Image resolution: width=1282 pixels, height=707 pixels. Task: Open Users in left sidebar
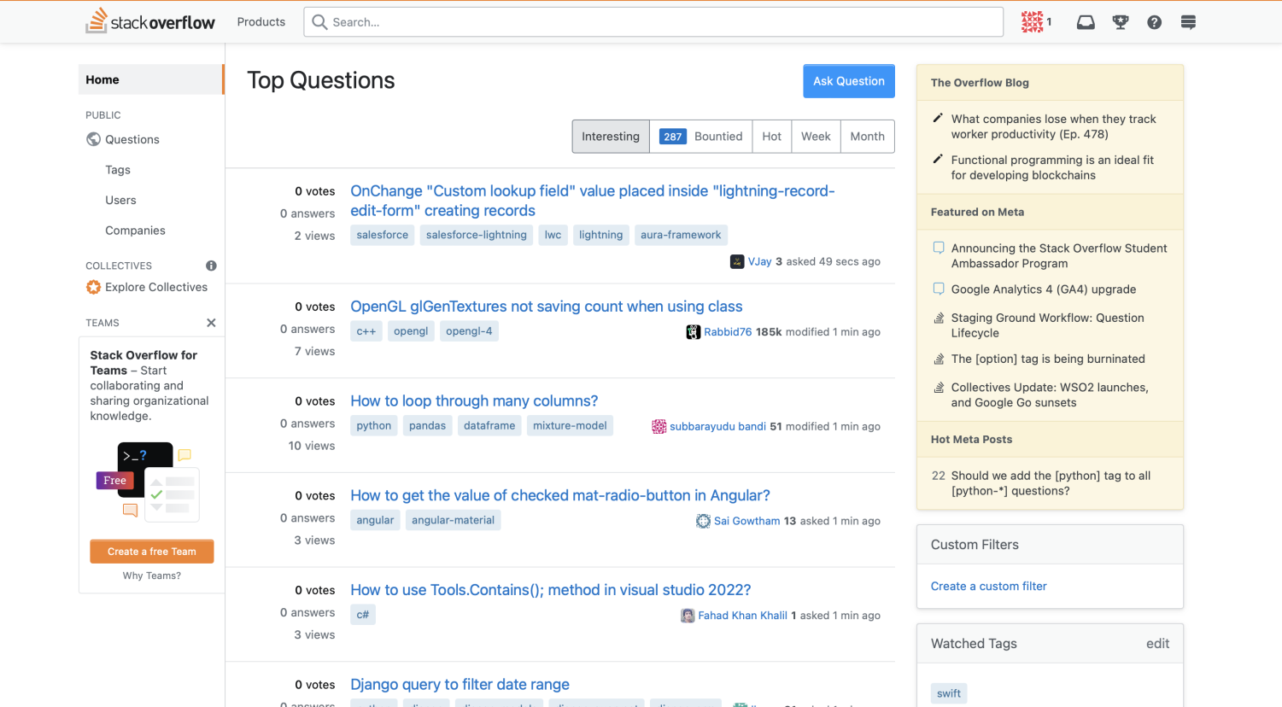[120, 200]
